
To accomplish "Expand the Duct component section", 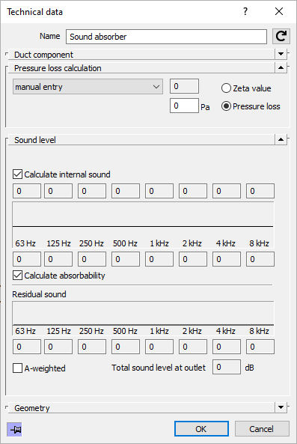I will pyautogui.click(x=281, y=54).
